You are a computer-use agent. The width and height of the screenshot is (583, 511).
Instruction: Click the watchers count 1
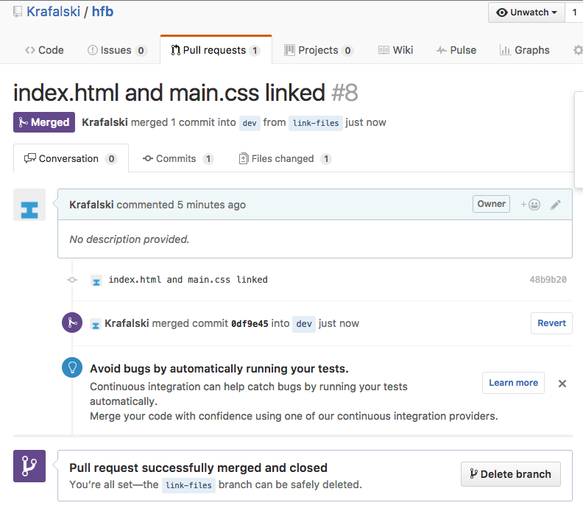point(574,13)
